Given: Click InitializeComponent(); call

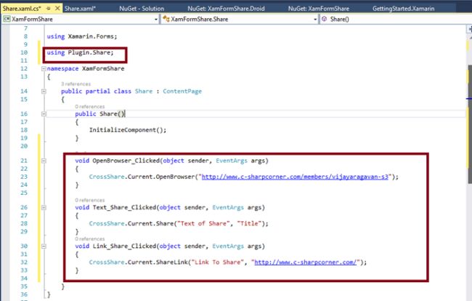Looking at the screenshot, I should coord(128,130).
